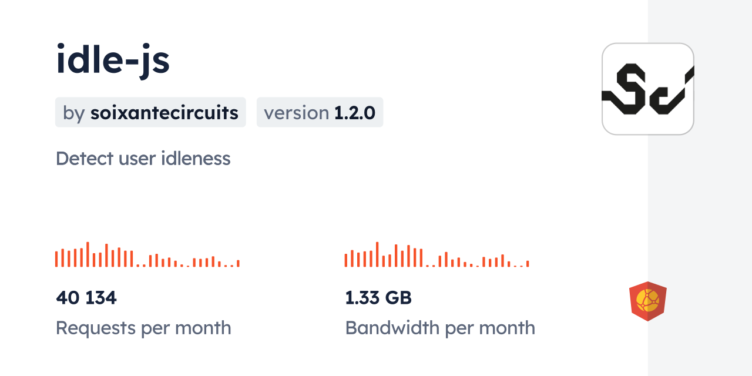752x376 pixels.
Task: Click the first bar of bandwidth chart
Action: click(x=346, y=260)
